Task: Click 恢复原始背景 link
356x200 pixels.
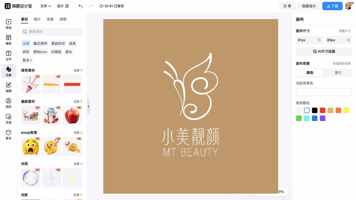Action: [x=342, y=63]
